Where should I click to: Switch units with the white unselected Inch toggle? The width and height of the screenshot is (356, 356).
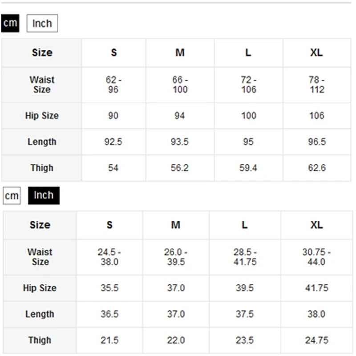click(42, 24)
